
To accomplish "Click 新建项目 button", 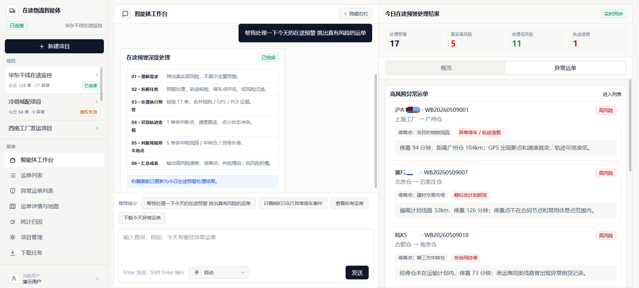I will (54, 46).
